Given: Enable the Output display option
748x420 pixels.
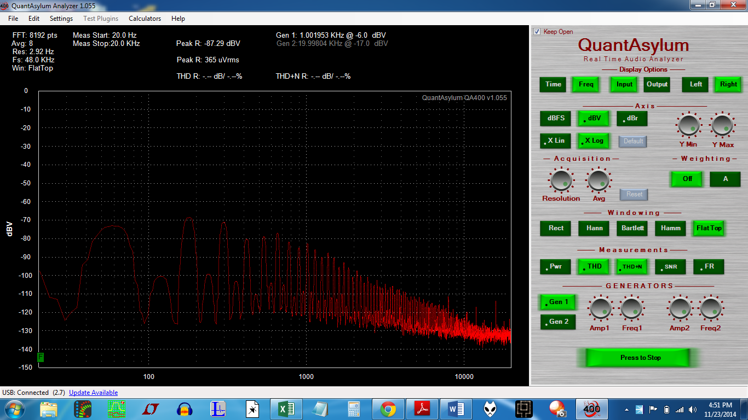Looking at the screenshot, I should point(657,84).
